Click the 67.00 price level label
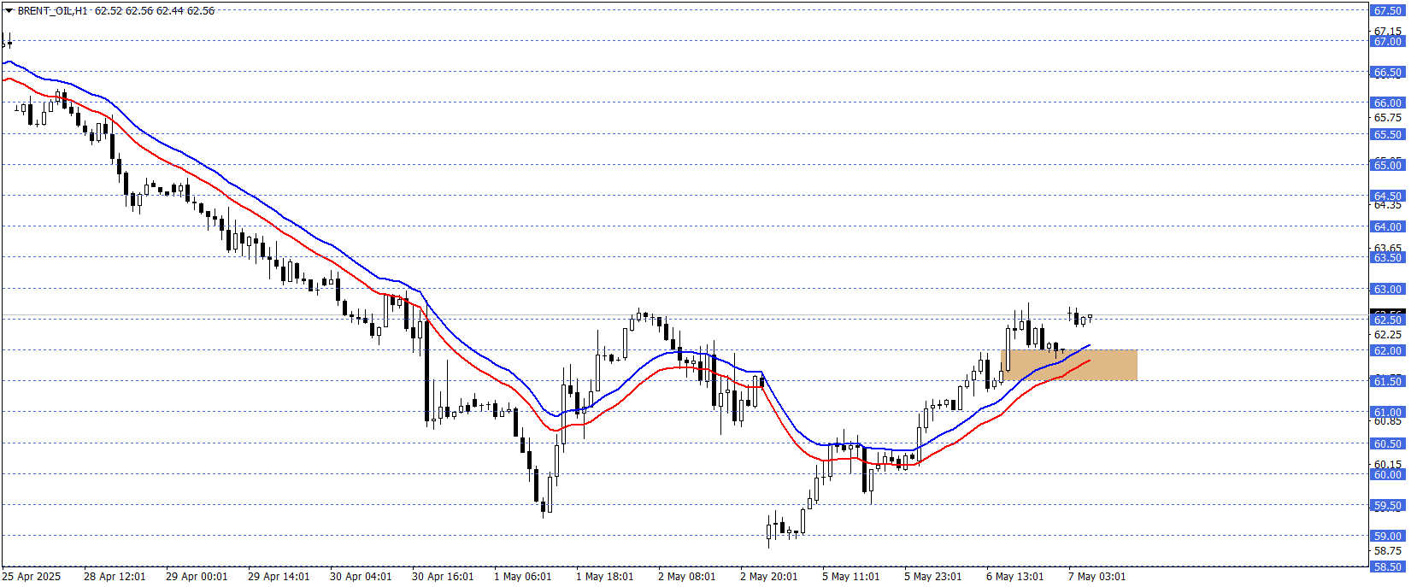The image size is (1411, 587). coord(1387,41)
